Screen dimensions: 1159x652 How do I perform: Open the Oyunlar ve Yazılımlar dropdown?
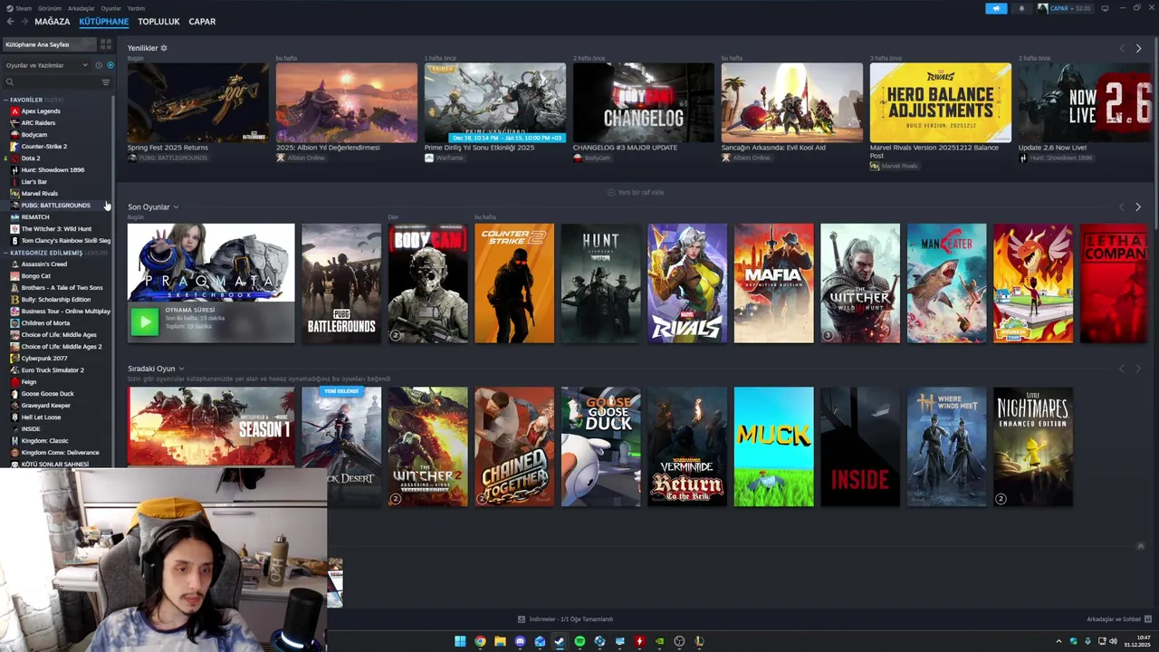point(47,65)
